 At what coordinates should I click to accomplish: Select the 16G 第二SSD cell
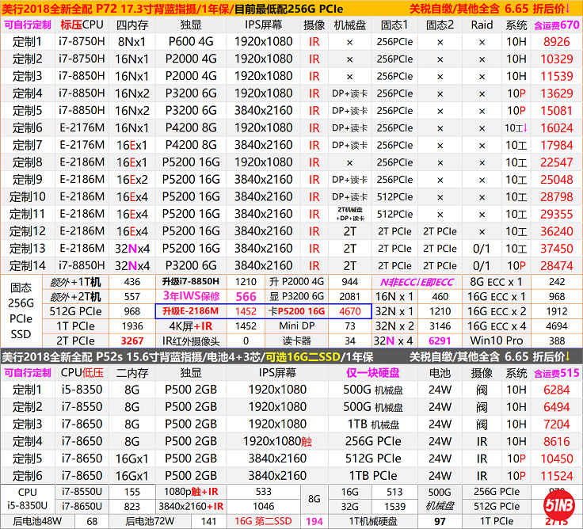262,520
